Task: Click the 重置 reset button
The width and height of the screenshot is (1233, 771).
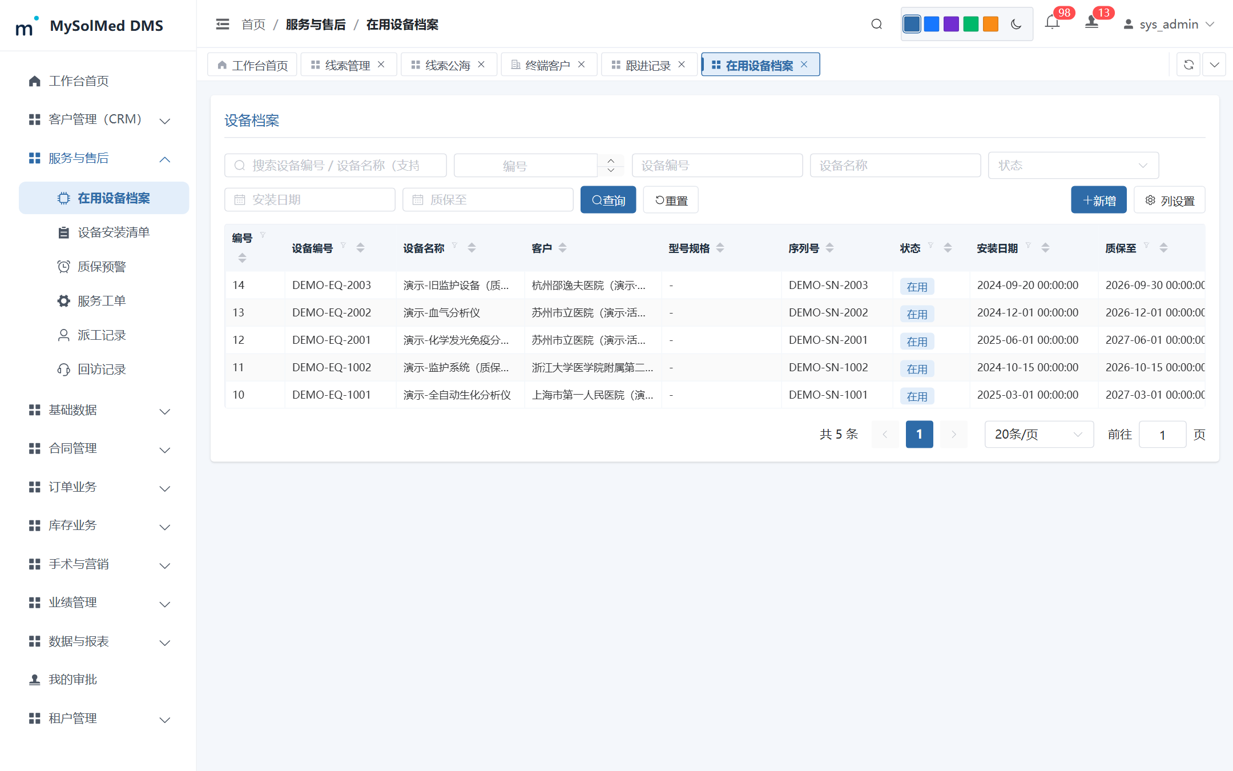Action: pyautogui.click(x=671, y=200)
